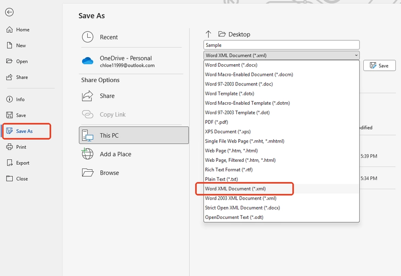Click the Close folder icon in sidebar
Viewport: 401px width, 276px height.
9,178
